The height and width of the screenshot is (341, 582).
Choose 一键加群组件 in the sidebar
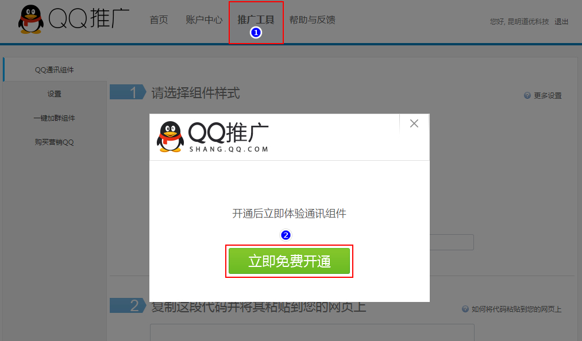pyautogui.click(x=55, y=118)
